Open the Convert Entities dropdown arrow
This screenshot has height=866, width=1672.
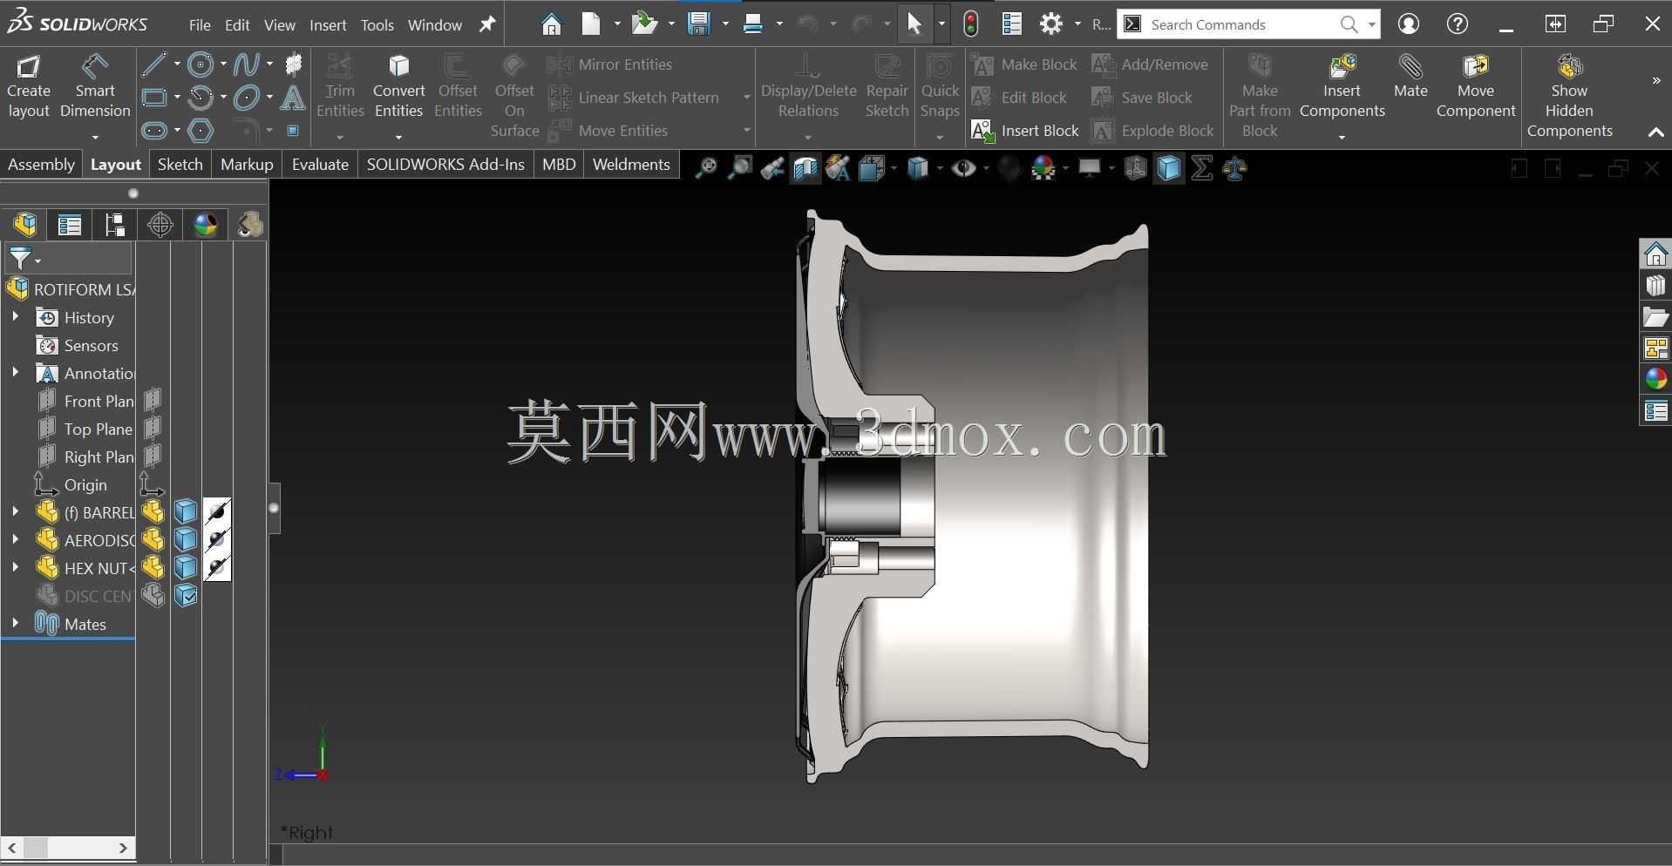click(x=398, y=137)
